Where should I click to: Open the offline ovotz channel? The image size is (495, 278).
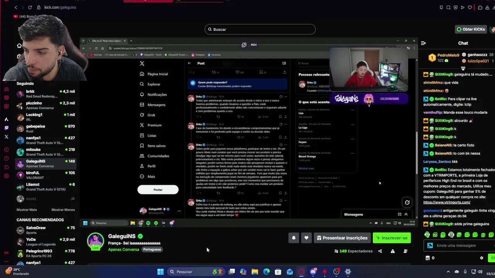(46, 198)
